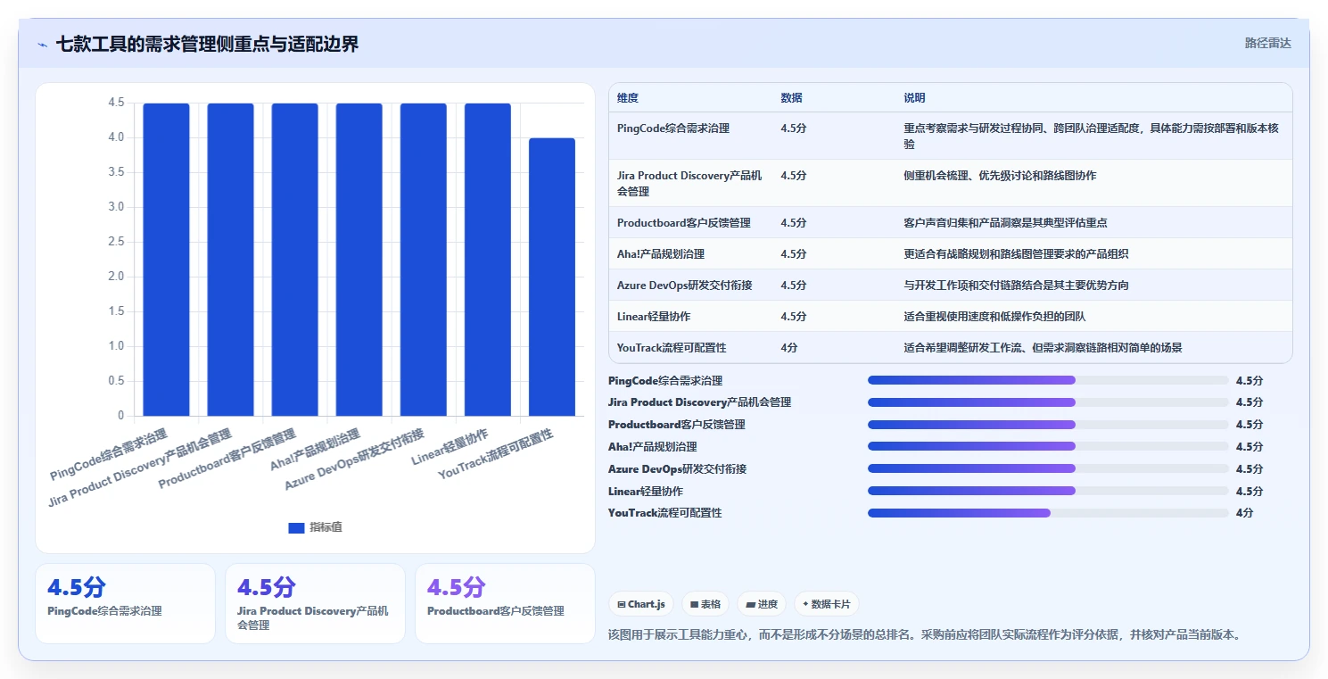Click the YouTrack流程可配置性 bar in chart
The image size is (1328, 679).
coord(552,277)
